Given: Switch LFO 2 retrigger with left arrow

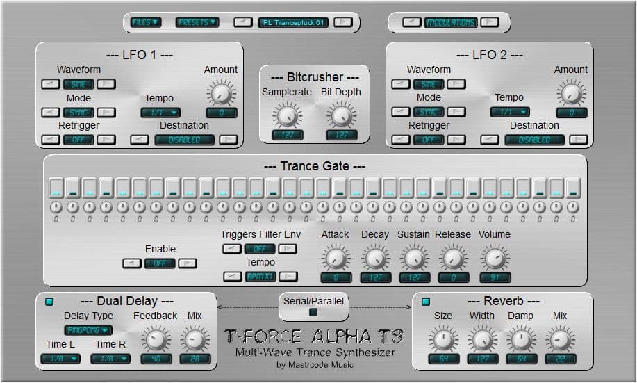Looking at the screenshot, I should 401,140.
